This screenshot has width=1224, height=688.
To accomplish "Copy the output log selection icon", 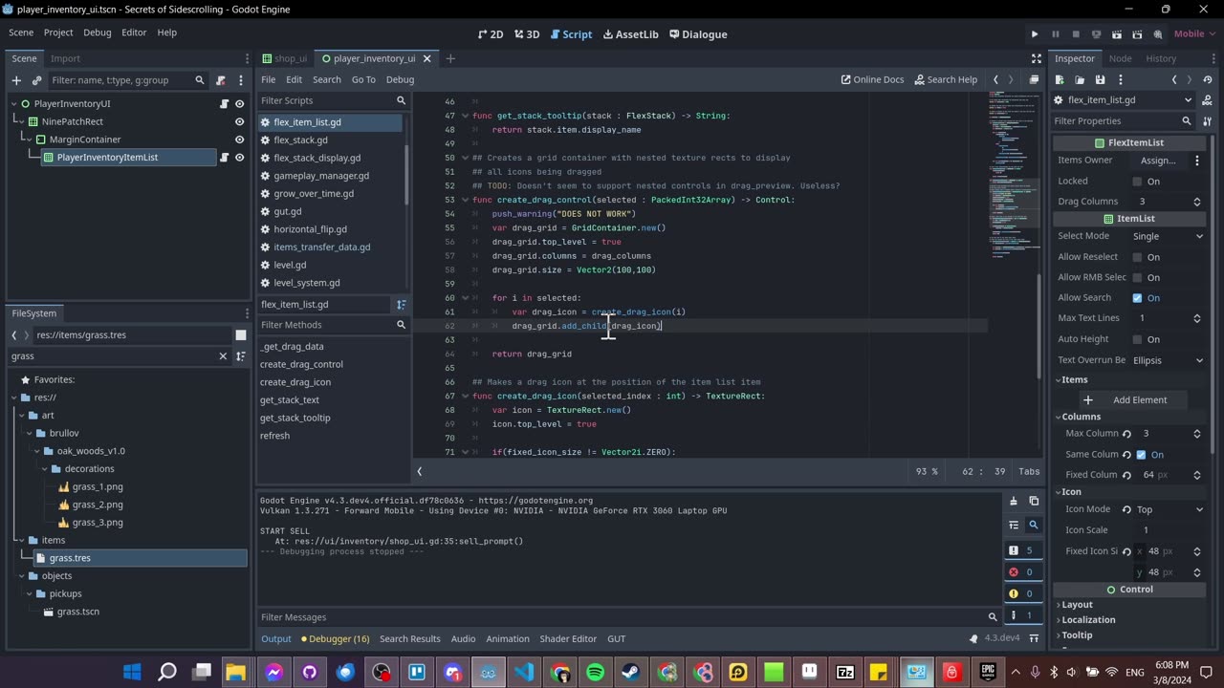I will (1034, 501).
